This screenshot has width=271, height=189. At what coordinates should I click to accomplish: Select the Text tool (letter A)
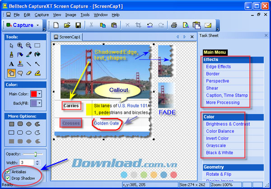pyautogui.click(x=11, y=64)
